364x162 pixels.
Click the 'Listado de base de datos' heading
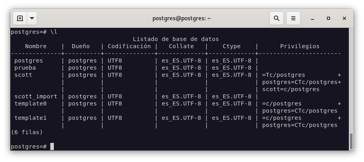point(176,39)
